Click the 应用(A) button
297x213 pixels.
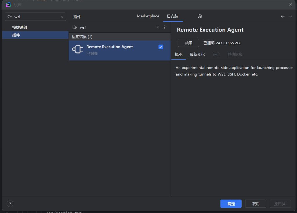coord(280,204)
